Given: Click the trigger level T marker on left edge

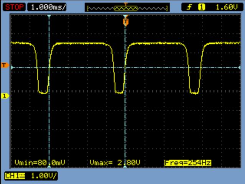Looking at the screenshot, I should (4, 65).
